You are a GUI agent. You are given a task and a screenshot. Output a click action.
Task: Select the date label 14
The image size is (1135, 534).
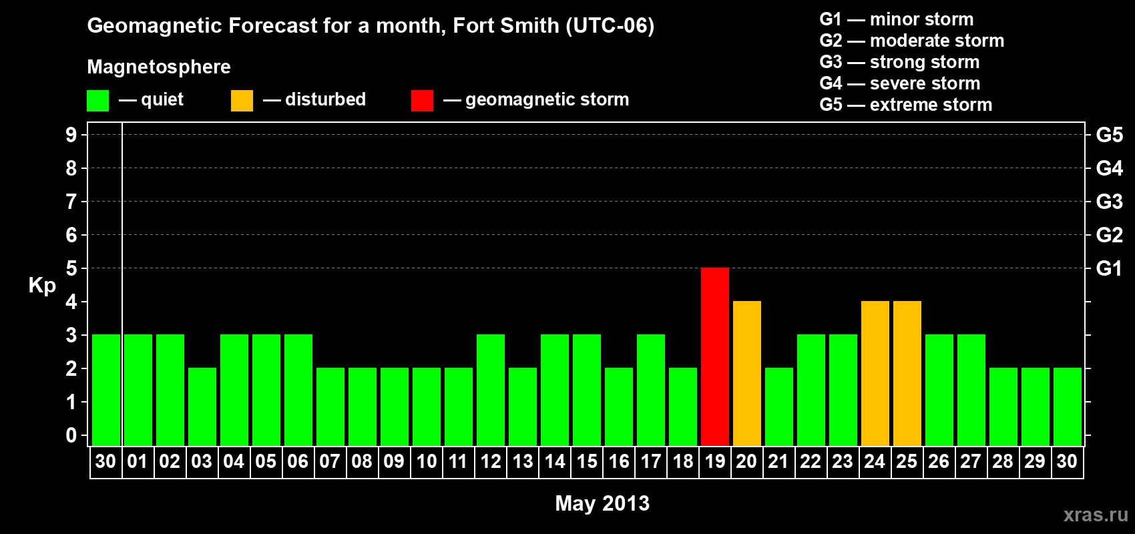coord(555,461)
